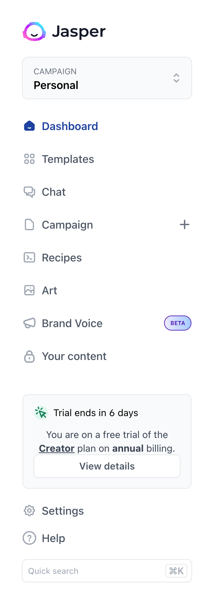The image size is (214, 605).
Task: Click the green trial sparkle icon
Action: (x=41, y=412)
